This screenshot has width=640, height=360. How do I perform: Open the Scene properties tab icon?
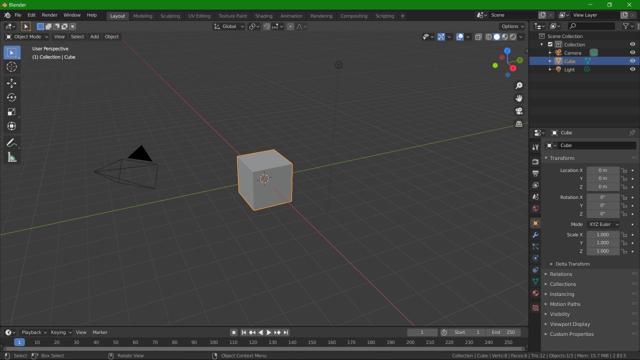pos(535,197)
